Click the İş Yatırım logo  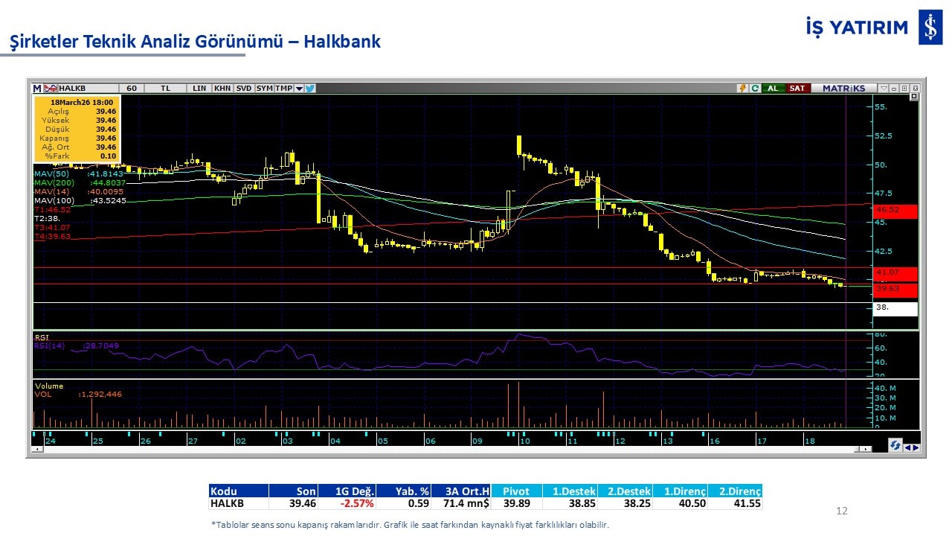930,28
